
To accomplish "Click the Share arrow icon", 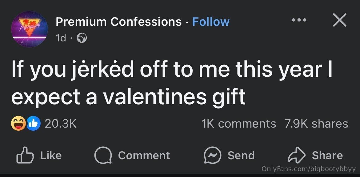I will pos(296,156).
